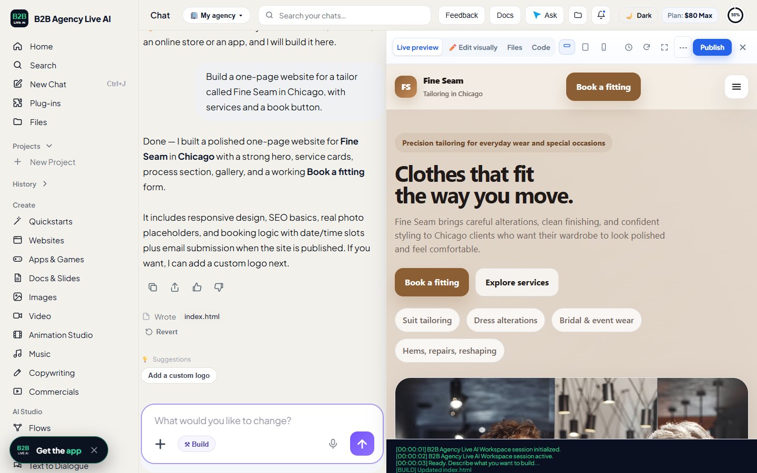Start voice input with microphone
Image resolution: width=757 pixels, height=473 pixels.
[x=333, y=444]
